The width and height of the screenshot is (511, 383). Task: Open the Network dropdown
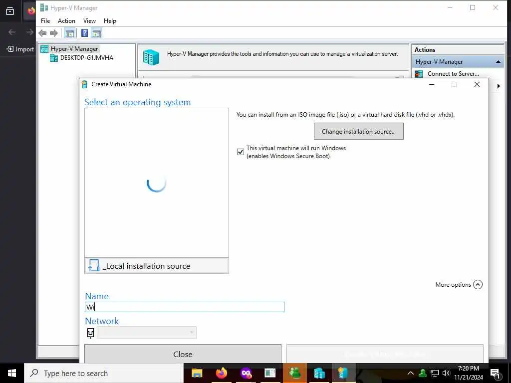point(147,333)
